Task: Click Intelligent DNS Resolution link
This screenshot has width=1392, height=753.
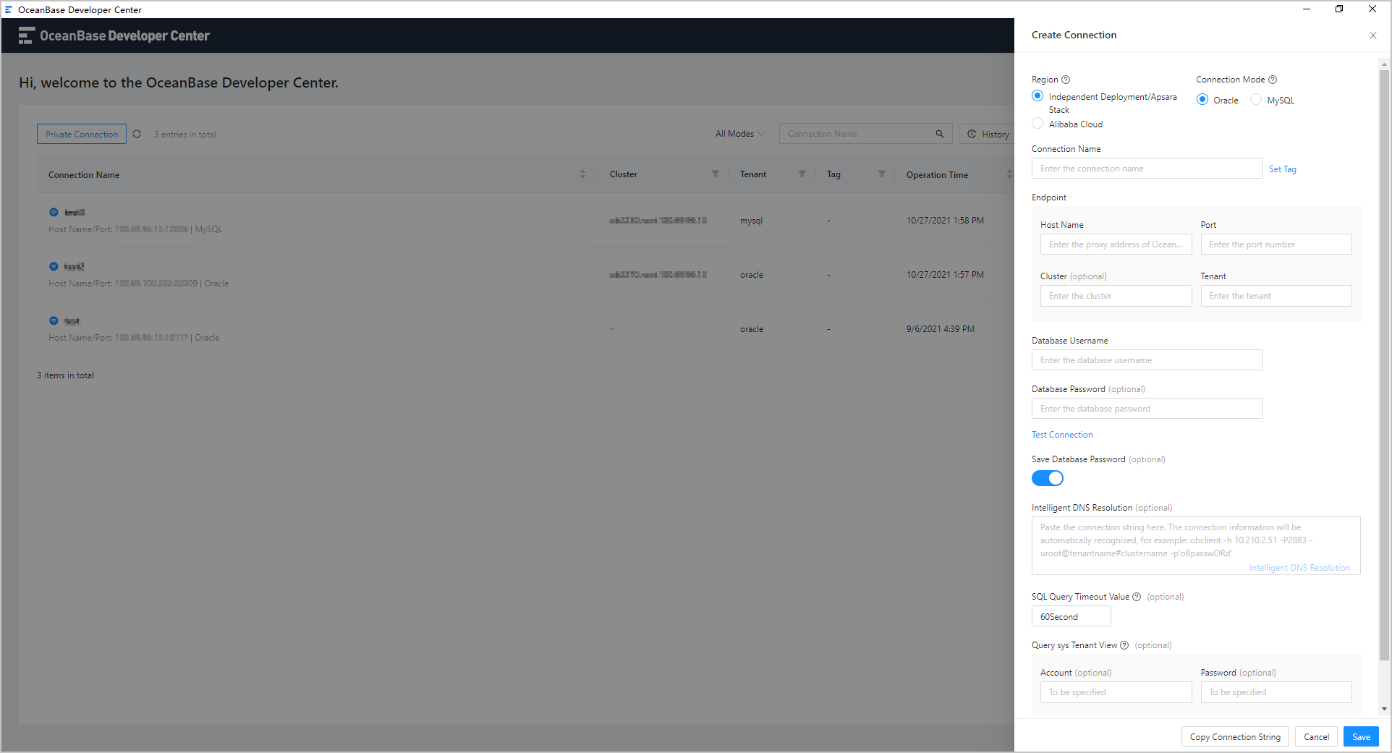Action: tap(1299, 568)
